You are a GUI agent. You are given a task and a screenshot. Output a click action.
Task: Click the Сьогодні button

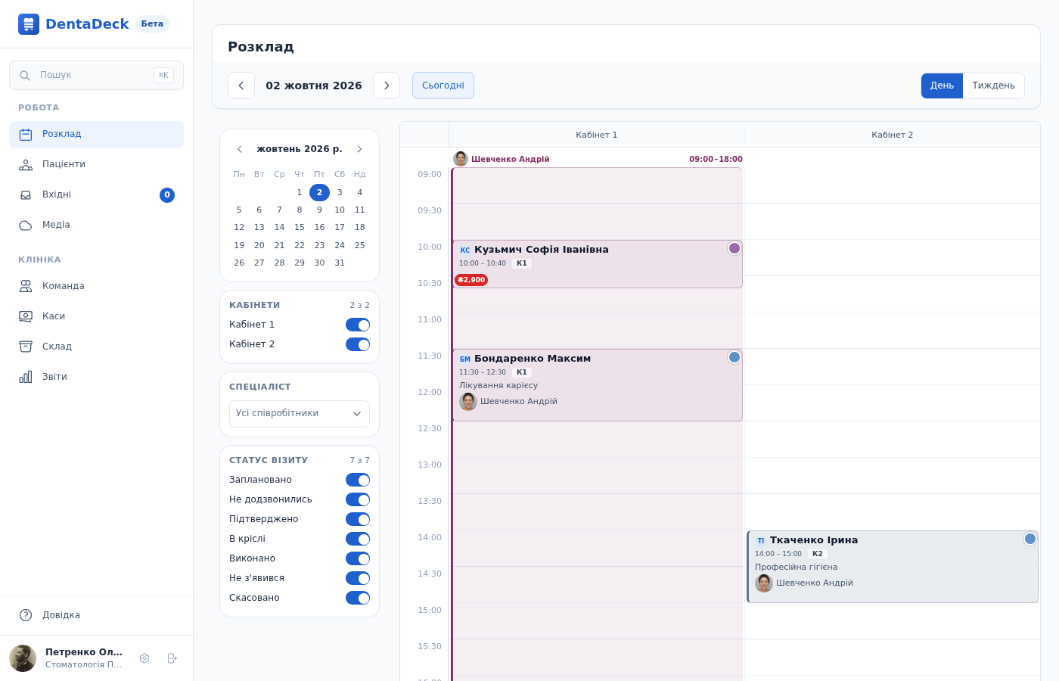point(443,86)
